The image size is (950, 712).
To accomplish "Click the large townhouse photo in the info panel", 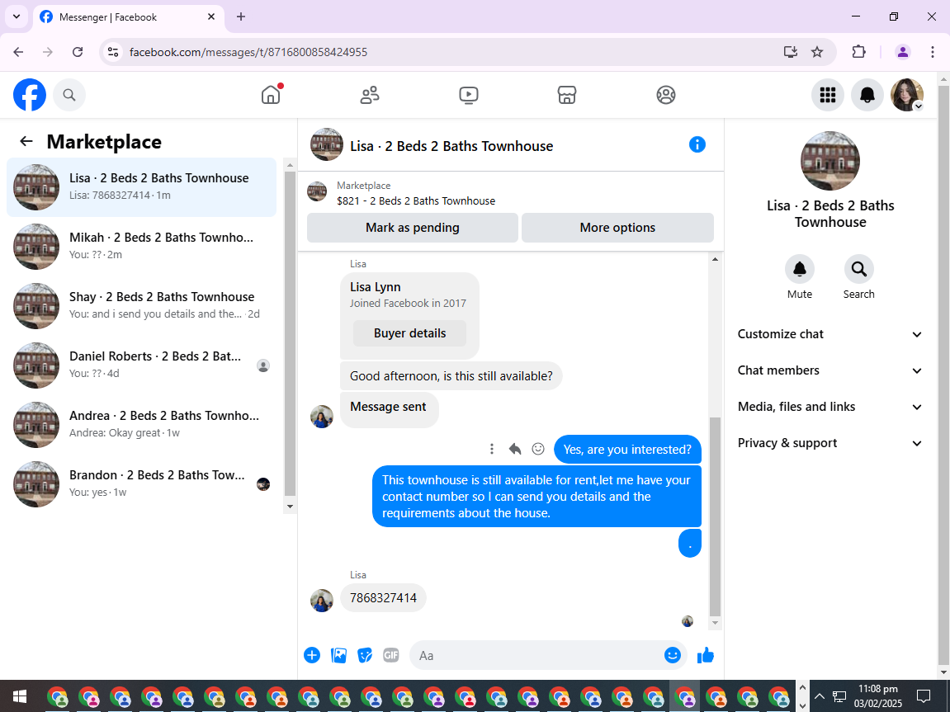I will coord(830,161).
